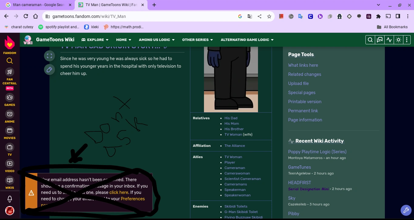Open the tab search chevron dropdown
This screenshot has width=414, height=220.
tap(378, 5)
